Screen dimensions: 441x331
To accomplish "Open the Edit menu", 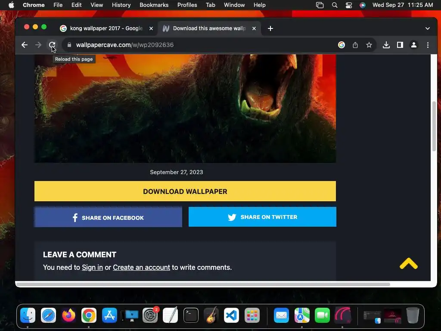I will point(76,5).
